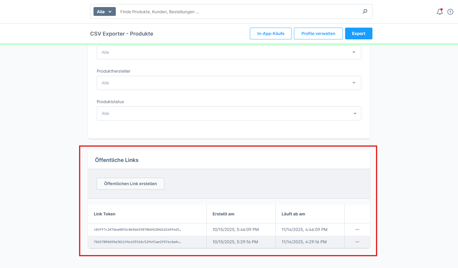Viewport: 458px width, 268px height.
Task: Click the 11/14/2025, 4:29:16 PM expiry cell
Action: [x=304, y=242]
